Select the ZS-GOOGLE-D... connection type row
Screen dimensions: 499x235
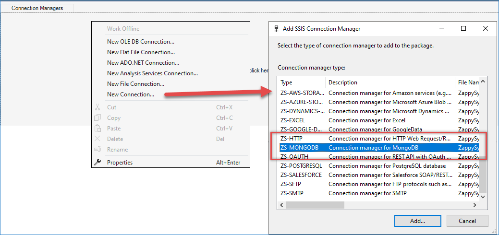(378, 129)
